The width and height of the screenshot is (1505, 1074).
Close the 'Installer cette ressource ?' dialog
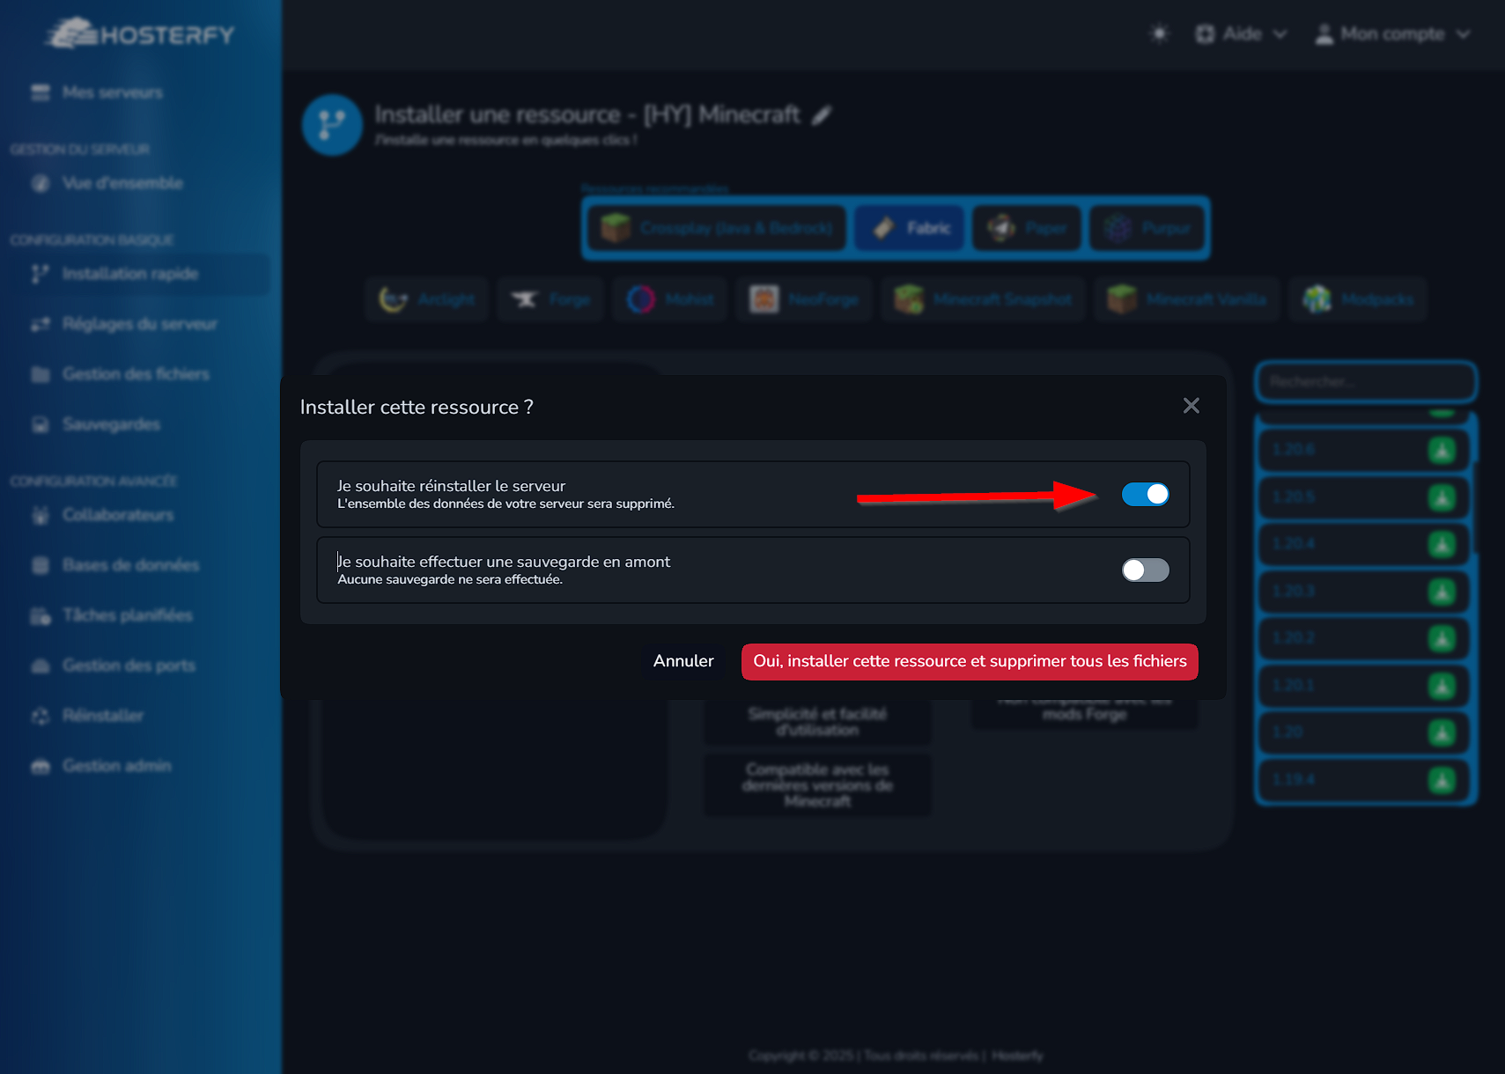pos(1191,406)
